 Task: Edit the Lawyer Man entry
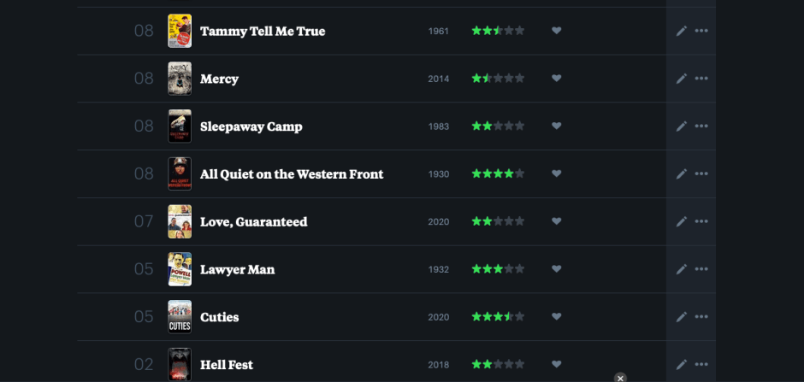pyautogui.click(x=682, y=269)
